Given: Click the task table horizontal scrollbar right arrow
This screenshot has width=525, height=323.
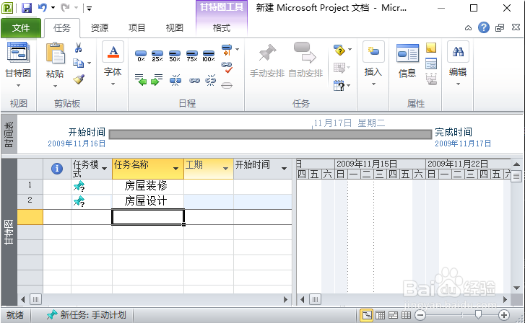Looking at the screenshot, I should coord(285,300).
